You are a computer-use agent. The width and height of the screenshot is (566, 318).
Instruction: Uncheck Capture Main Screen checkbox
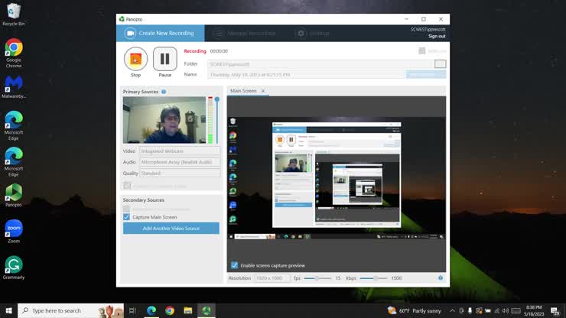coord(127,217)
